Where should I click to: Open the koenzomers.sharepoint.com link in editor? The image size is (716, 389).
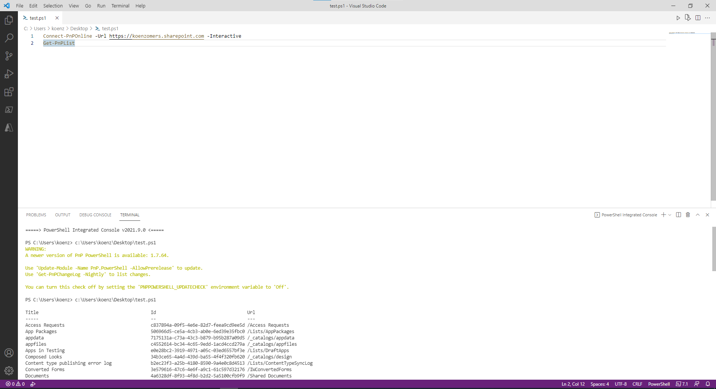[x=157, y=36]
